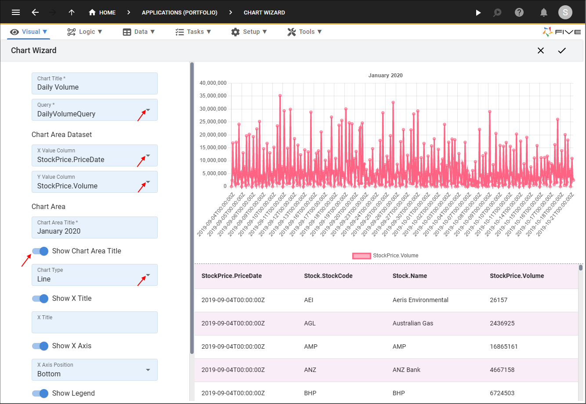Screen dimensions: 586x404
Task: Click the data table scrollbar
Action: point(581,267)
